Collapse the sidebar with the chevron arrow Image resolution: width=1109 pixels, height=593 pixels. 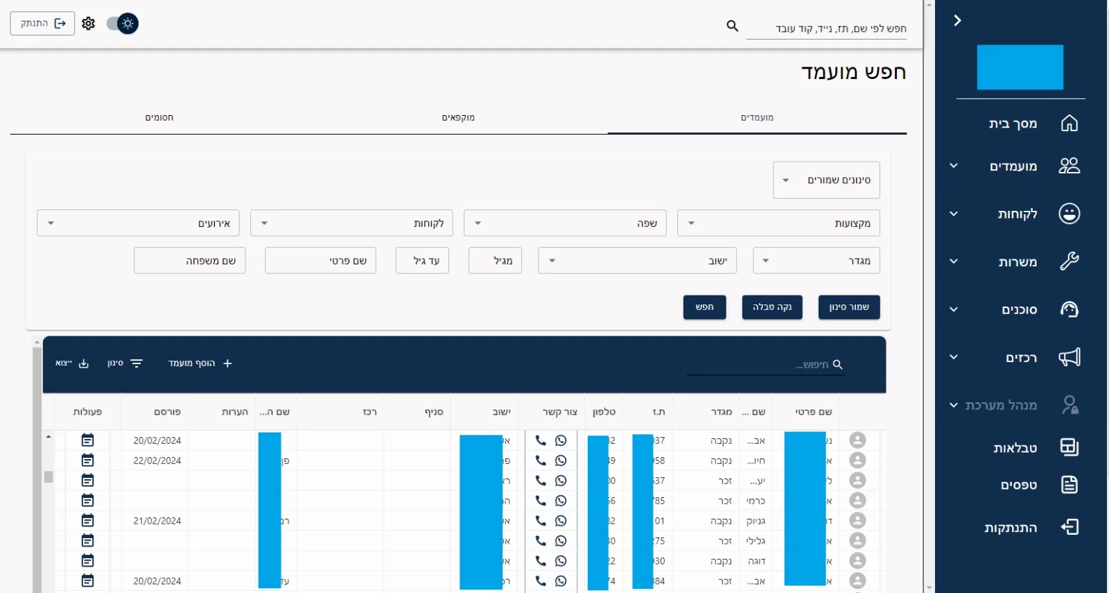tap(957, 21)
